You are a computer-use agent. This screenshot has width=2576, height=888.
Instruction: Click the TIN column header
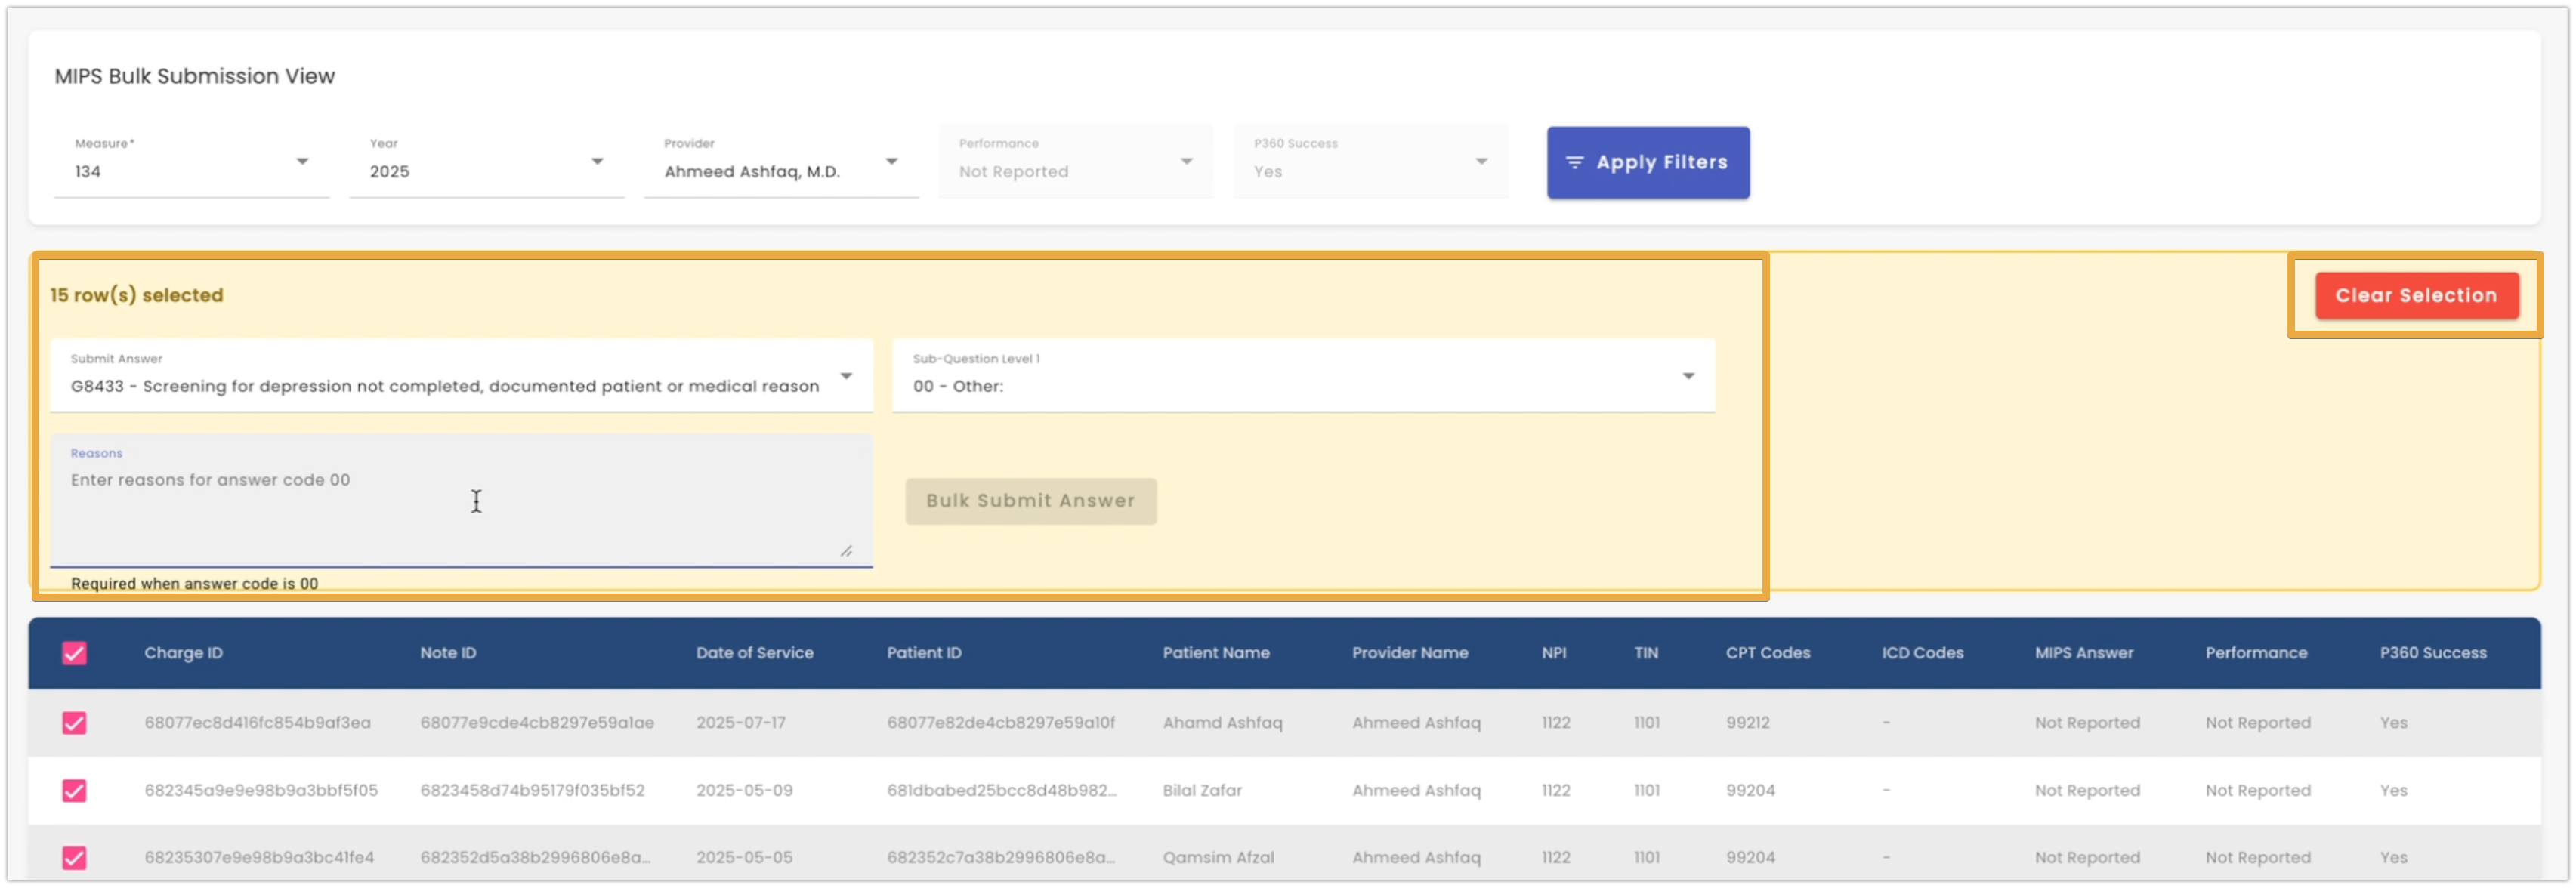(1646, 653)
